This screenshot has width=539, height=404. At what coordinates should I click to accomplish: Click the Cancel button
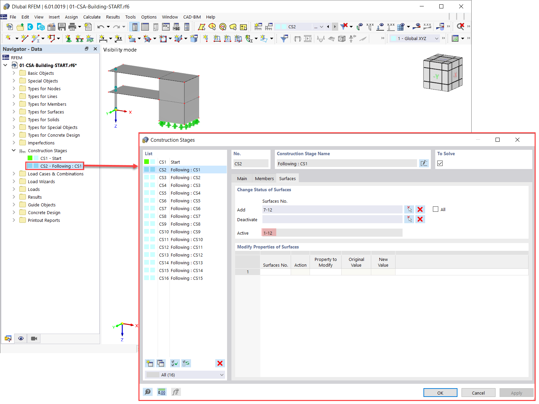point(478,393)
